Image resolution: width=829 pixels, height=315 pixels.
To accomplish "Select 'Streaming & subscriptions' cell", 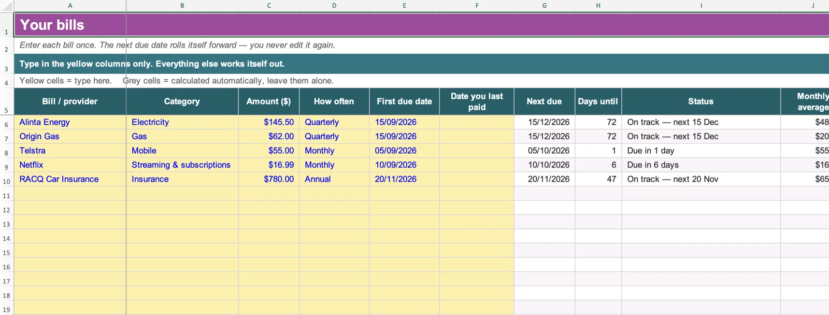I will pyautogui.click(x=182, y=165).
